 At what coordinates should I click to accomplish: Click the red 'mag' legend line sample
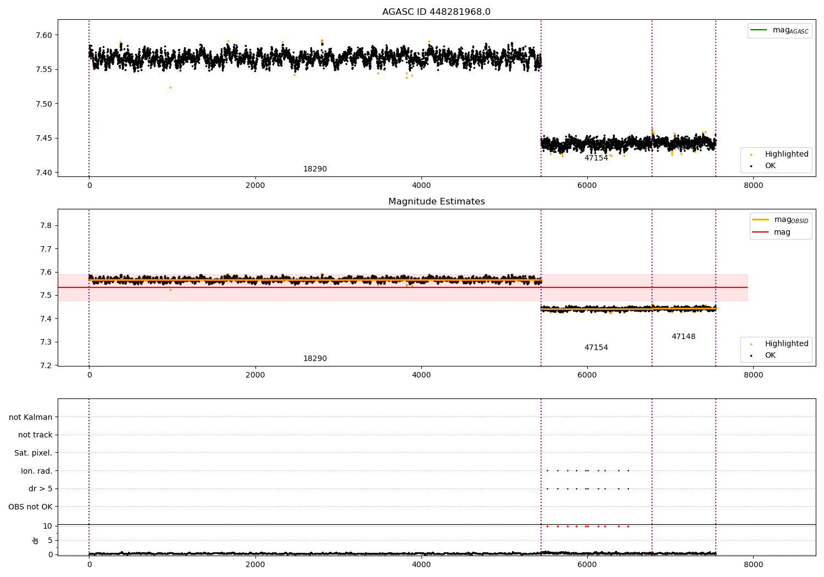click(x=760, y=232)
